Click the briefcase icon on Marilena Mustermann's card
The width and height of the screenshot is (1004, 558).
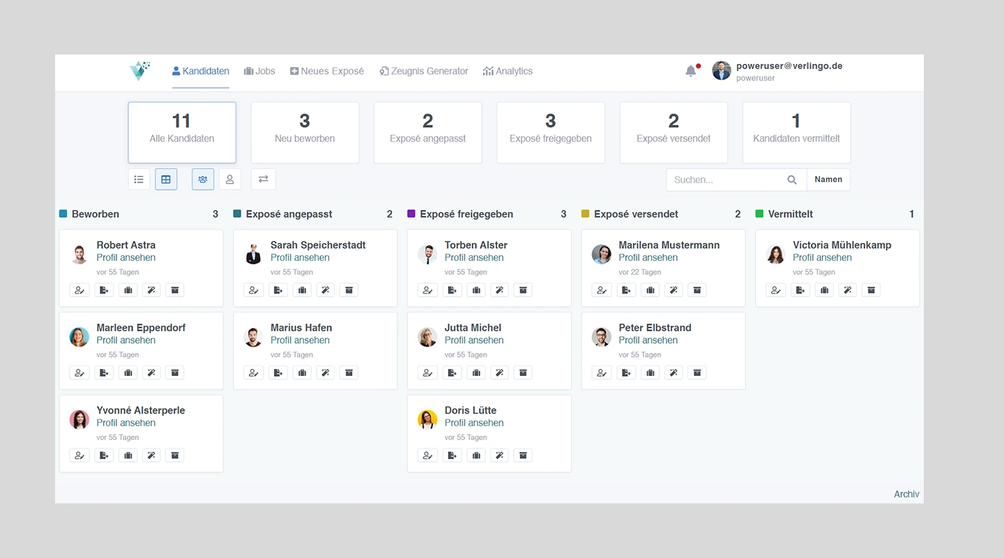651,290
